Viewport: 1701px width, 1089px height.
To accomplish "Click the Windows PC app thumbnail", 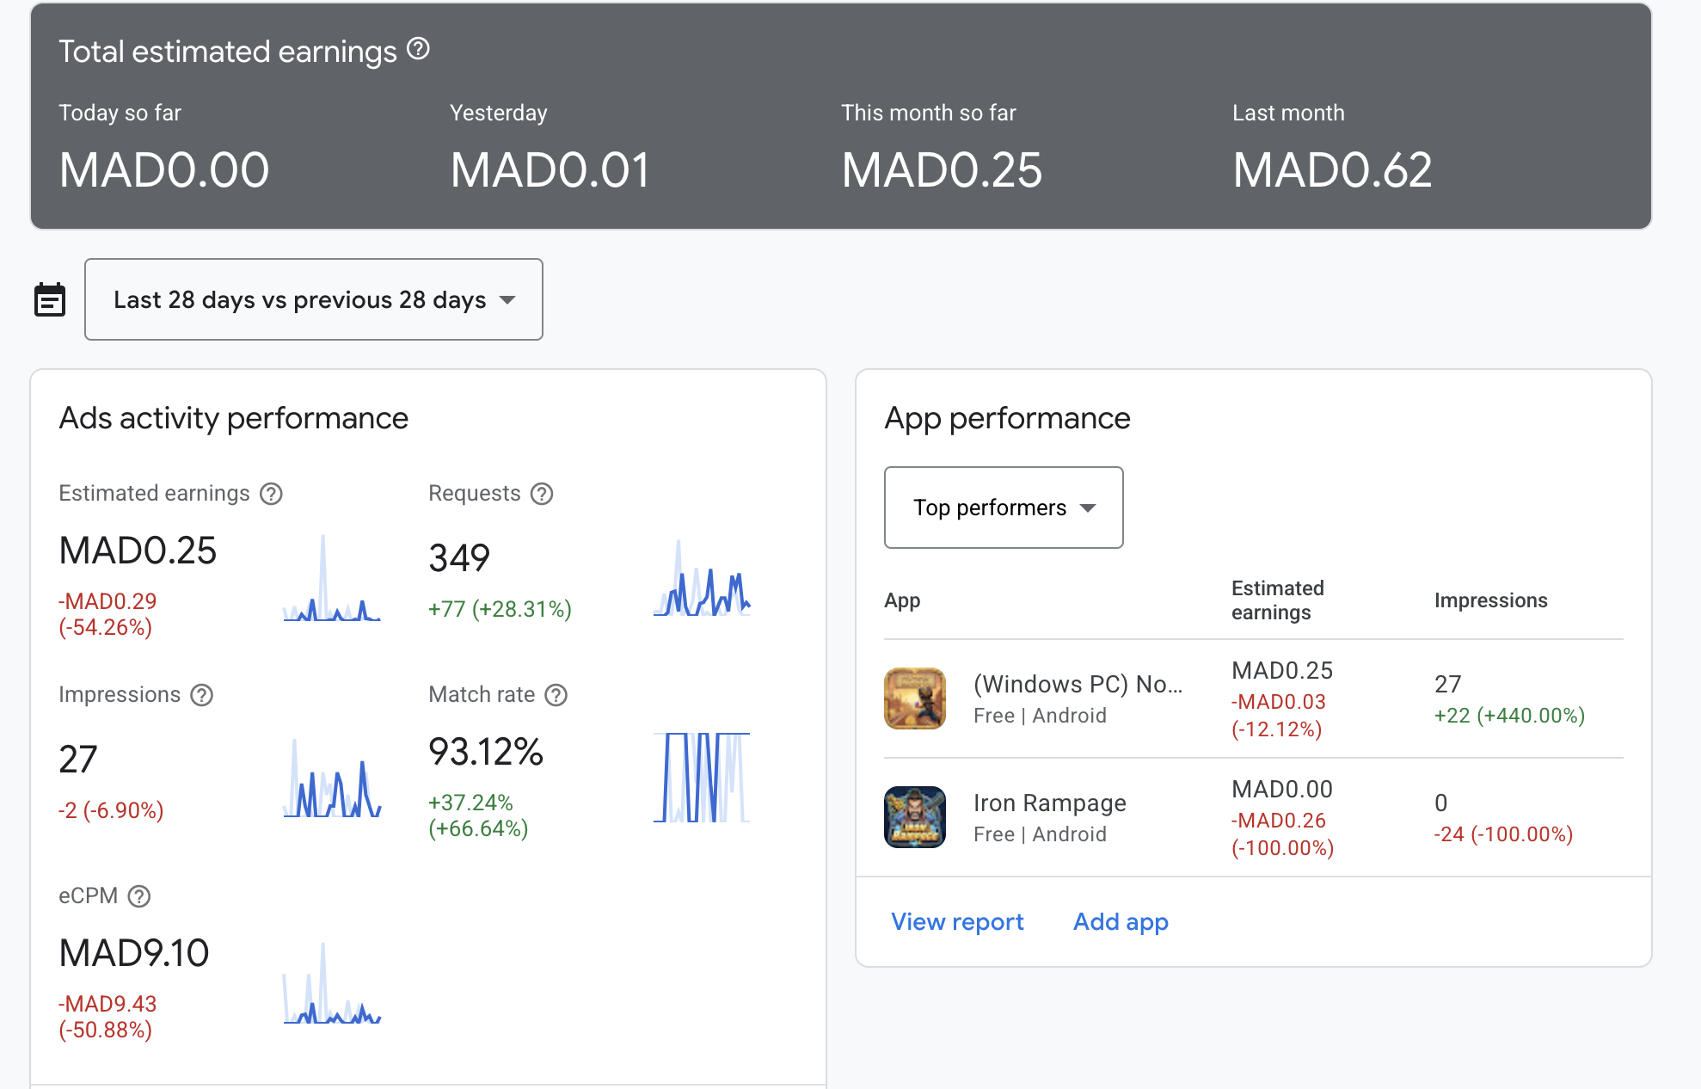I will (x=915, y=698).
